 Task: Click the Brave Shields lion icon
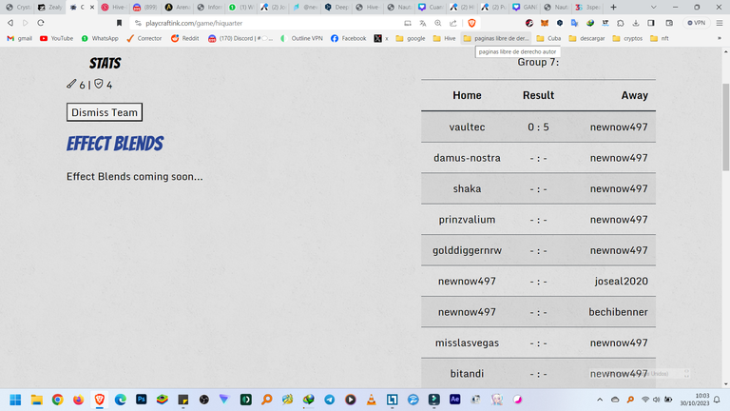[x=471, y=23]
